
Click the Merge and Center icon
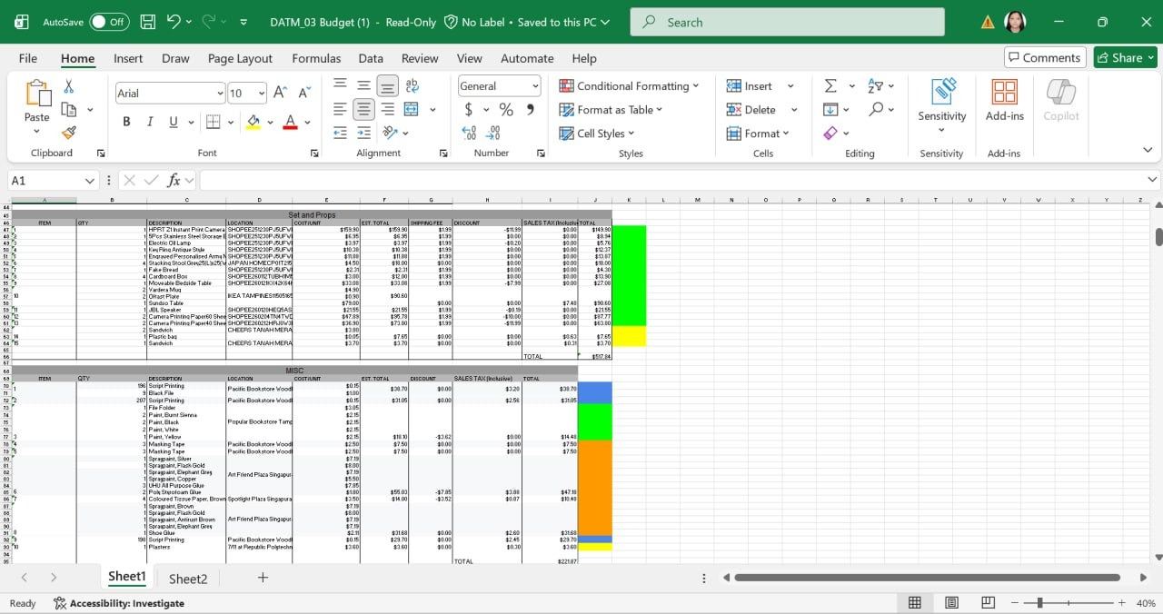click(411, 109)
